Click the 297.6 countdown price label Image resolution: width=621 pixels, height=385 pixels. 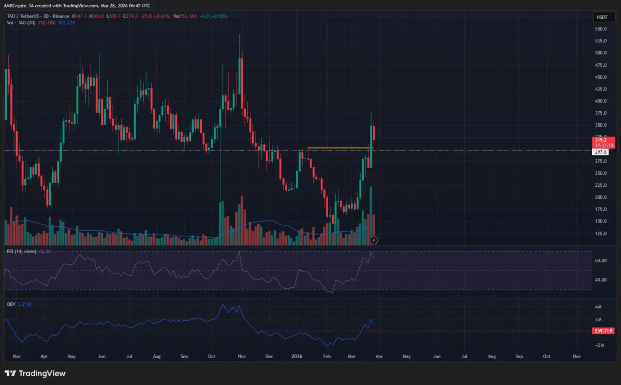(600, 152)
